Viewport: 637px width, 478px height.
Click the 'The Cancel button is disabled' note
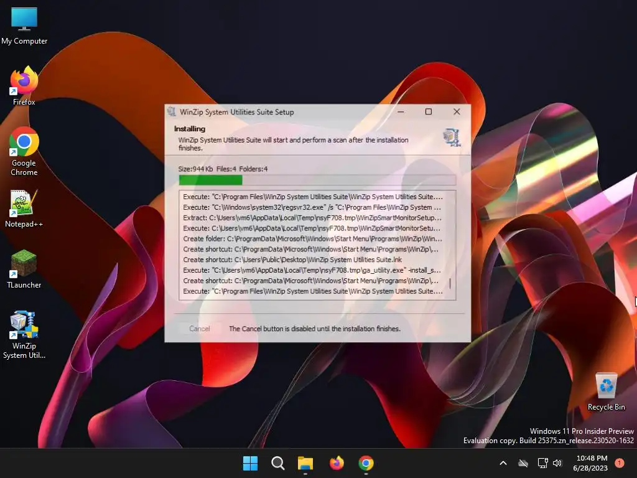coord(315,329)
